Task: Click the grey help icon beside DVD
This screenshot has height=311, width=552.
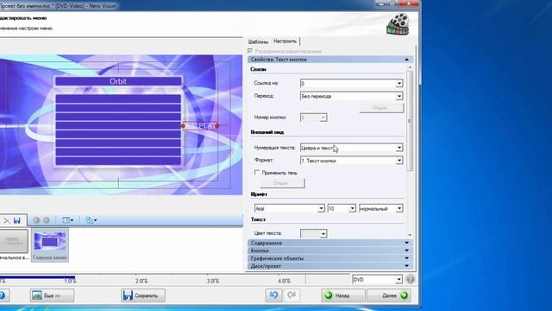Action: pos(411,279)
